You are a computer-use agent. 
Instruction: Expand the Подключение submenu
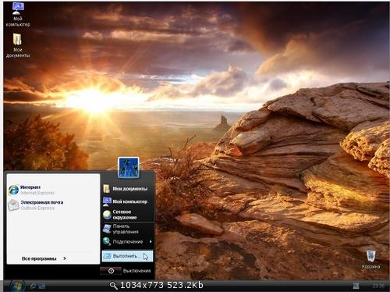click(127, 241)
